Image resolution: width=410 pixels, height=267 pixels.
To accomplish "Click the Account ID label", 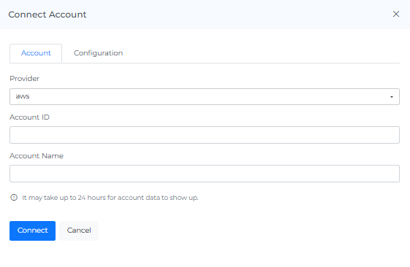I will pos(29,117).
